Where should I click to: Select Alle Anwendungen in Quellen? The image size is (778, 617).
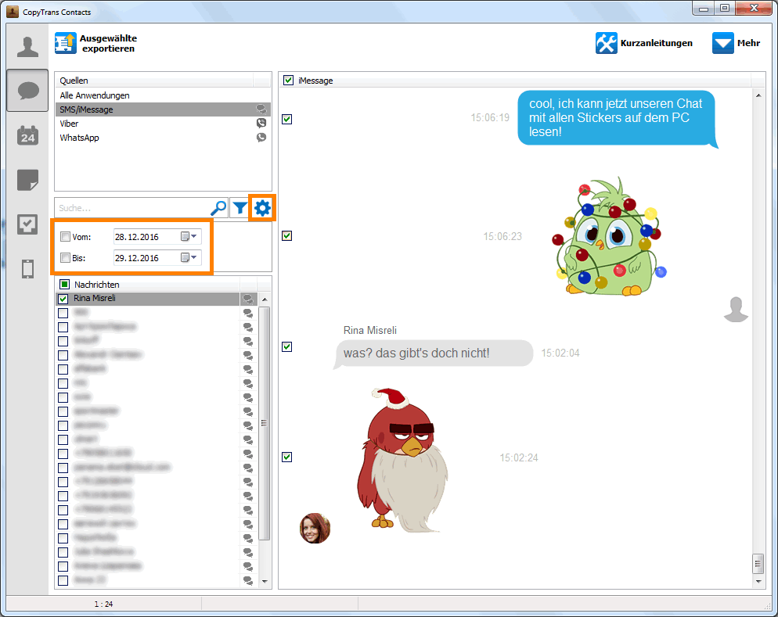tap(163, 95)
